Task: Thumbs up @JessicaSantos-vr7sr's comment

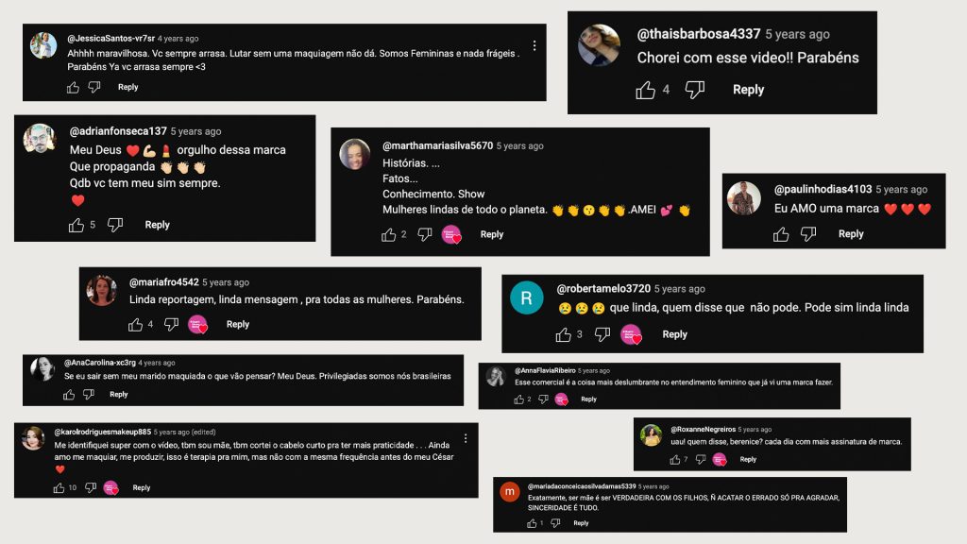Action: 73,88
